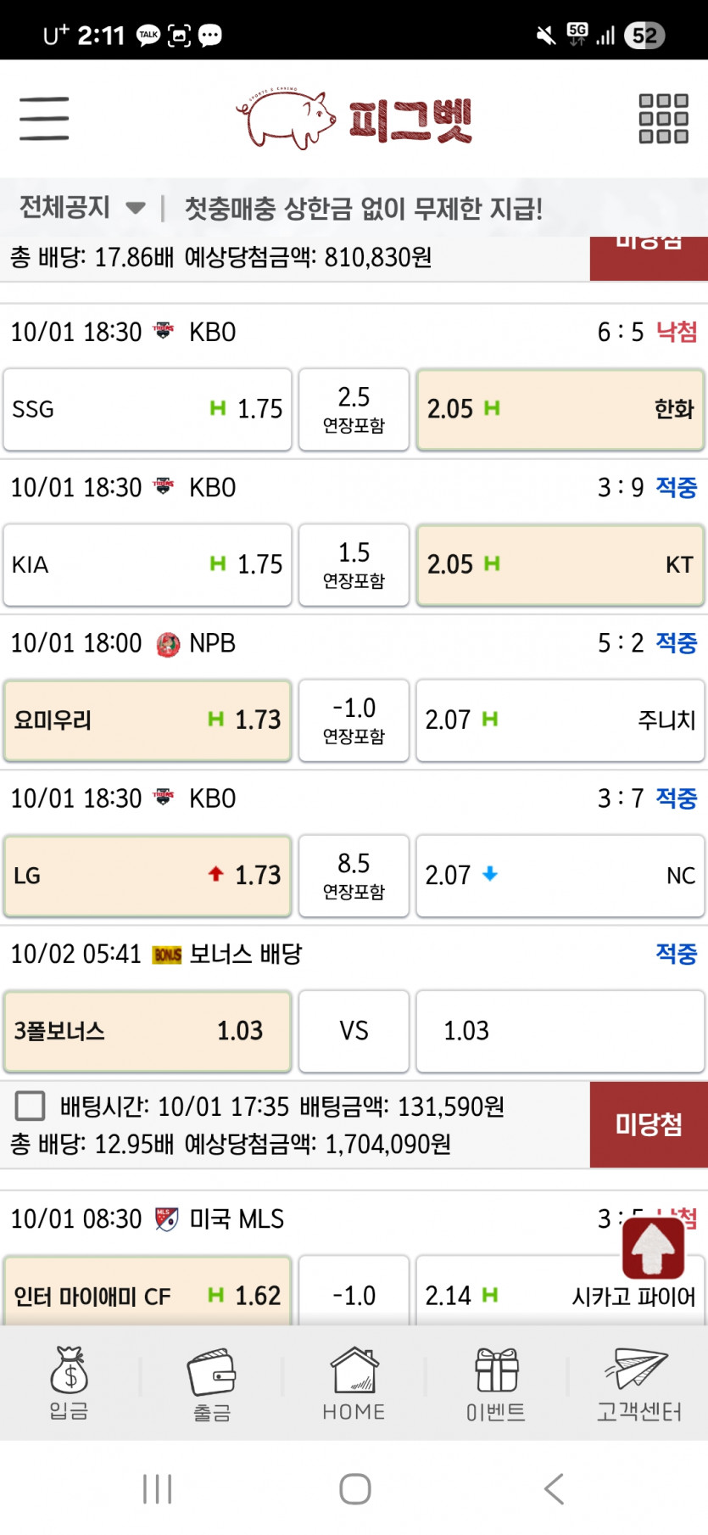The image size is (708, 1535).
Task: Select the KT 2.05 odds box
Action: click(x=560, y=564)
